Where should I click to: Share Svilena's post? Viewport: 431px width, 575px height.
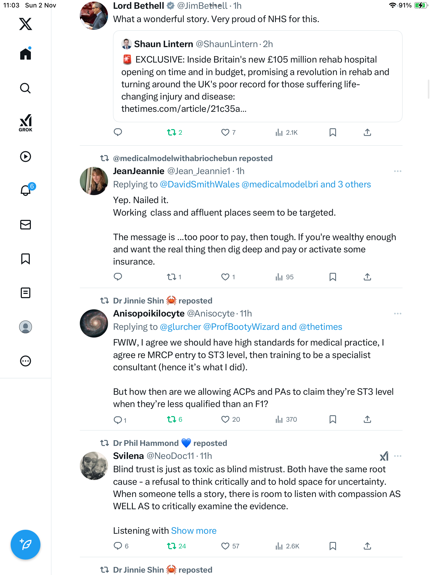(367, 546)
